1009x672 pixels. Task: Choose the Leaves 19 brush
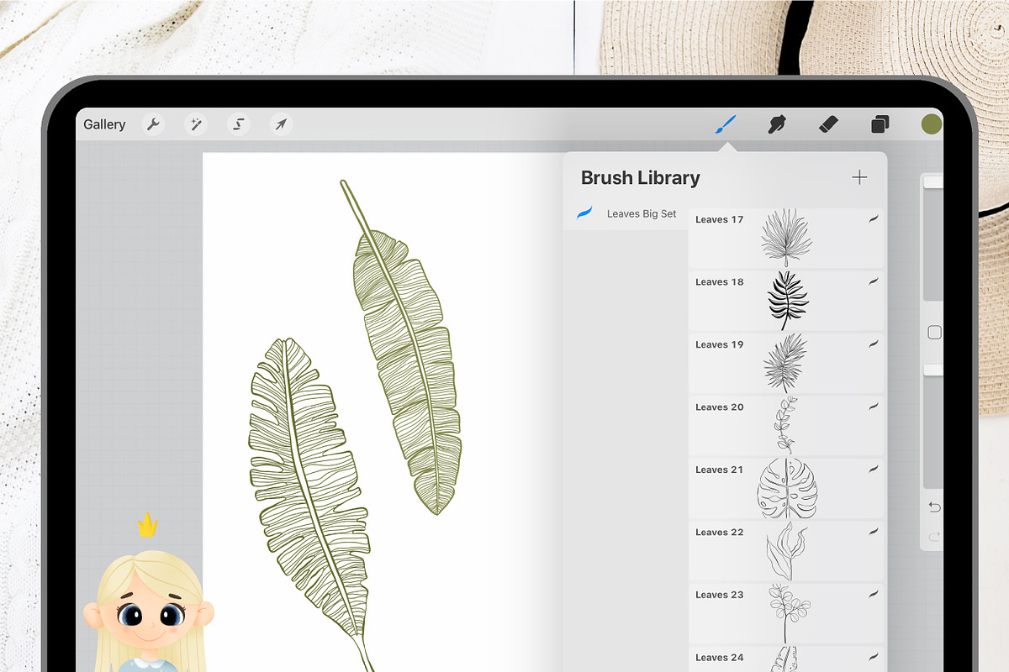click(786, 363)
